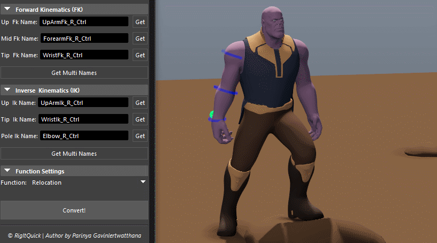Click Get Multi Names under IK section

pos(74,154)
